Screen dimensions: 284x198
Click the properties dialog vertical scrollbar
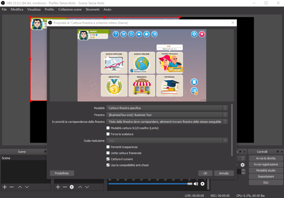click(232, 130)
